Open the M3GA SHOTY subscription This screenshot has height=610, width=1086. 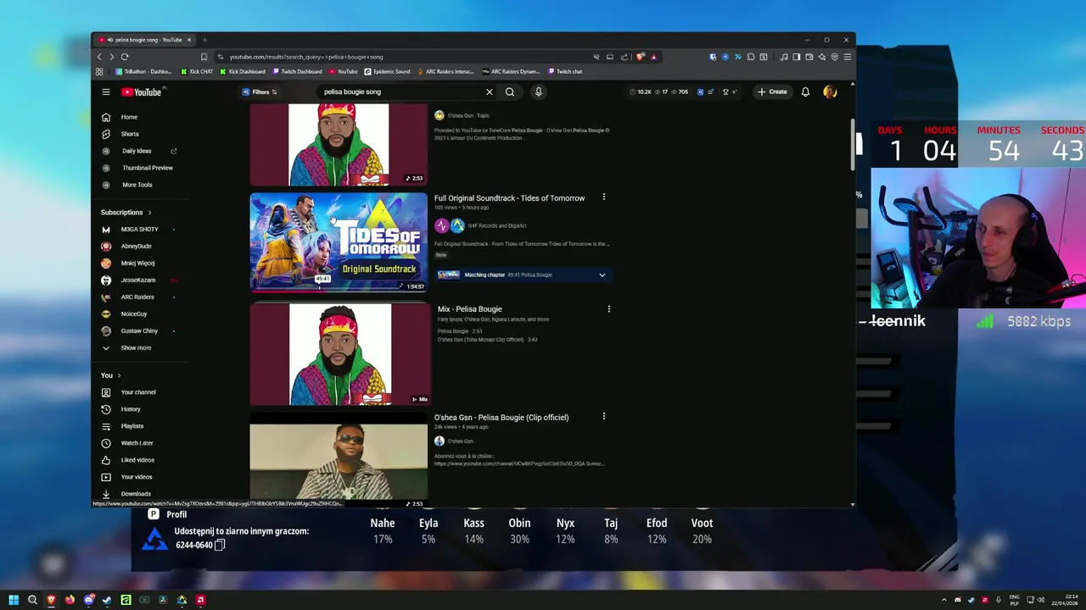click(137, 230)
